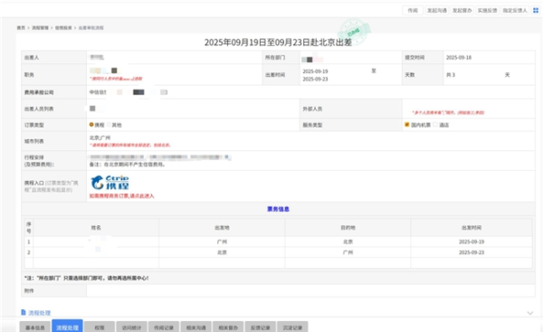Toggle the 酒店 checkbox
Screen dimensions: 543x332
435,125
